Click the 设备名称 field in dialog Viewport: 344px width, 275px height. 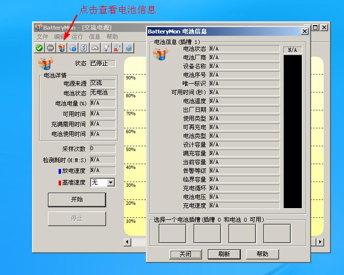[x=244, y=66]
